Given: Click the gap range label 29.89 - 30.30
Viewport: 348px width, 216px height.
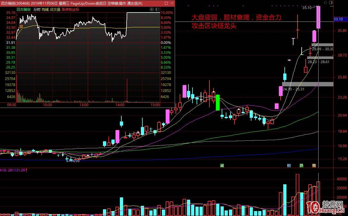Looking at the screenshot, I should (x=323, y=49).
